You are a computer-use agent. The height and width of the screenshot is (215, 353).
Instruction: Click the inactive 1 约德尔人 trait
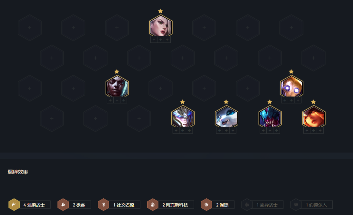[x=311, y=205]
